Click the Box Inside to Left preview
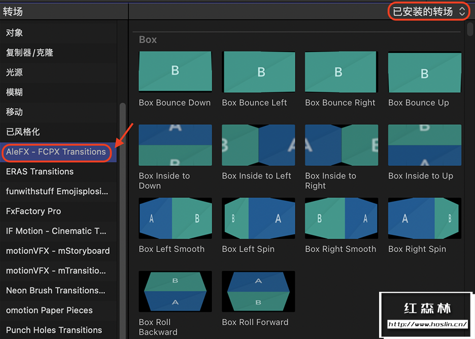This screenshot has width=475, height=339. (258, 145)
